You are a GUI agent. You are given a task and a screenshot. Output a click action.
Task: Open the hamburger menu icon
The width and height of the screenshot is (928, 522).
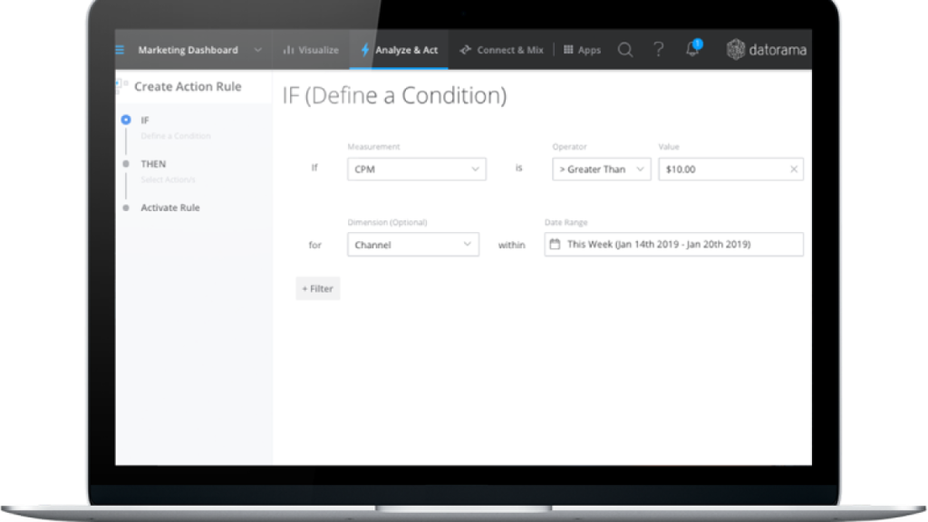coord(120,50)
